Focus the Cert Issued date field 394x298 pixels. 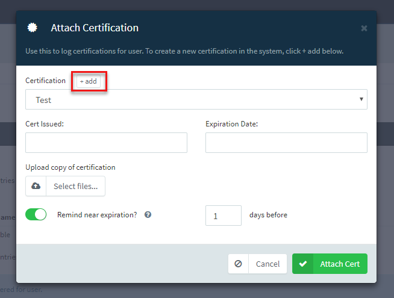pyautogui.click(x=106, y=143)
